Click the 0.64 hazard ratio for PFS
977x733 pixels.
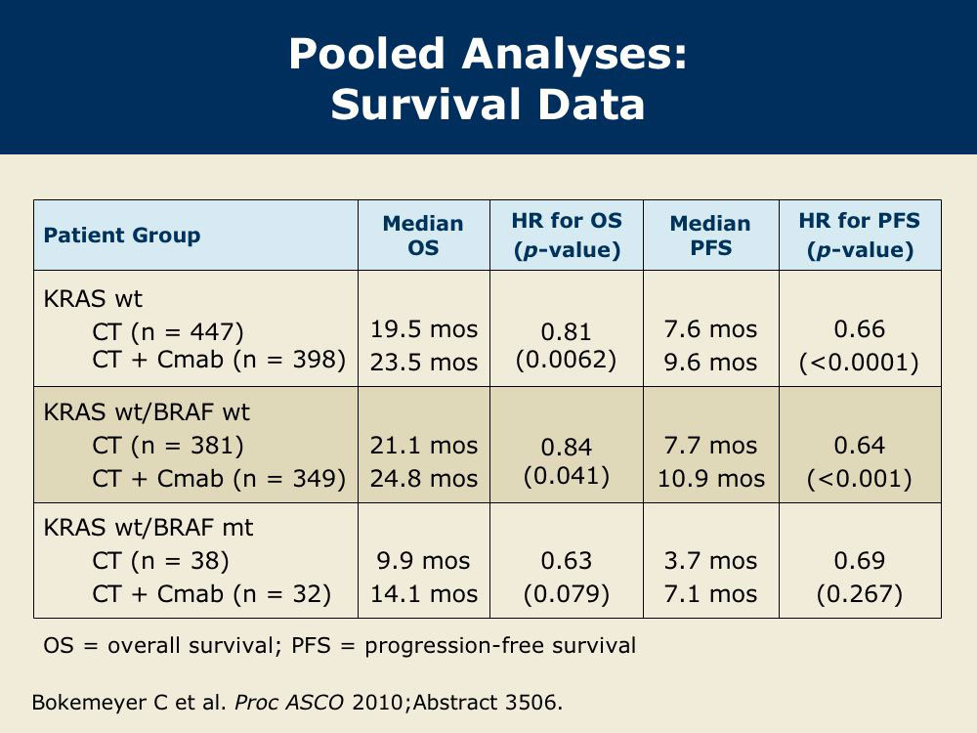(x=859, y=445)
